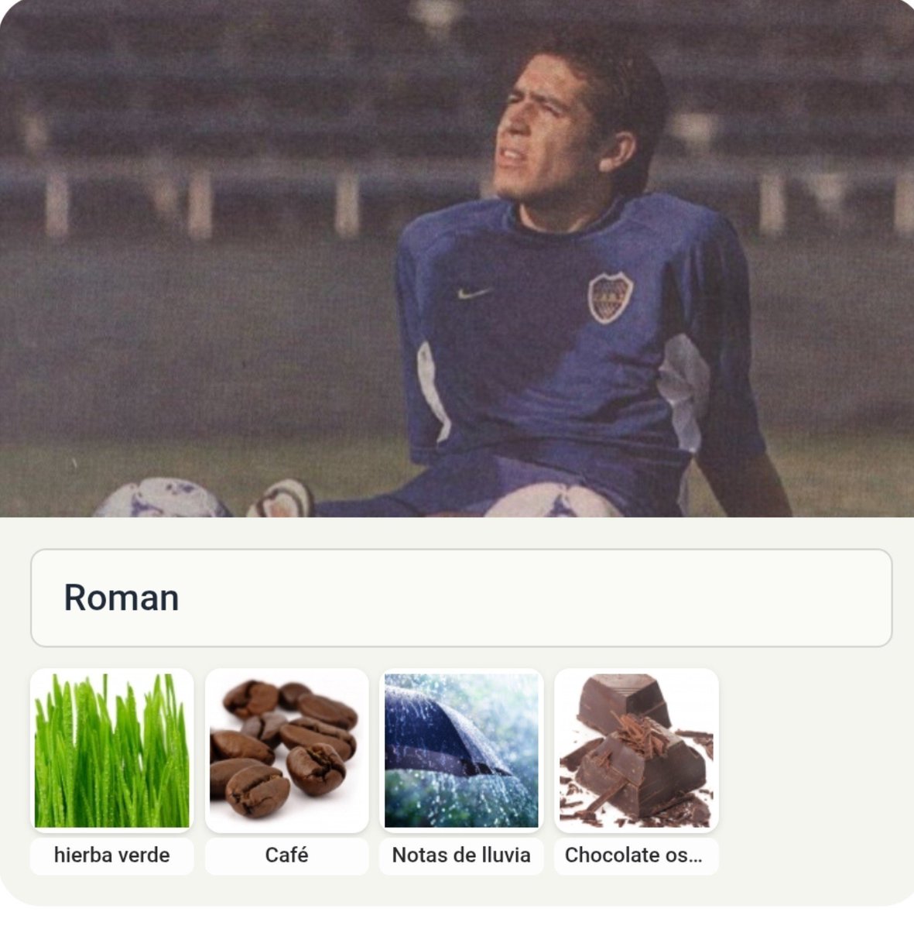
Task: Click the soccer ball beside the player's foot
Action: pos(163,498)
